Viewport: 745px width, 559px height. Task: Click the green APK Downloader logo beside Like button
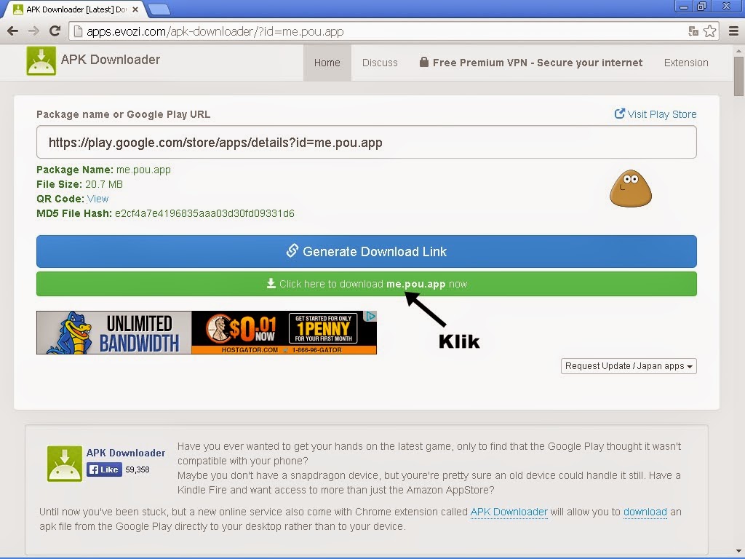coord(65,464)
